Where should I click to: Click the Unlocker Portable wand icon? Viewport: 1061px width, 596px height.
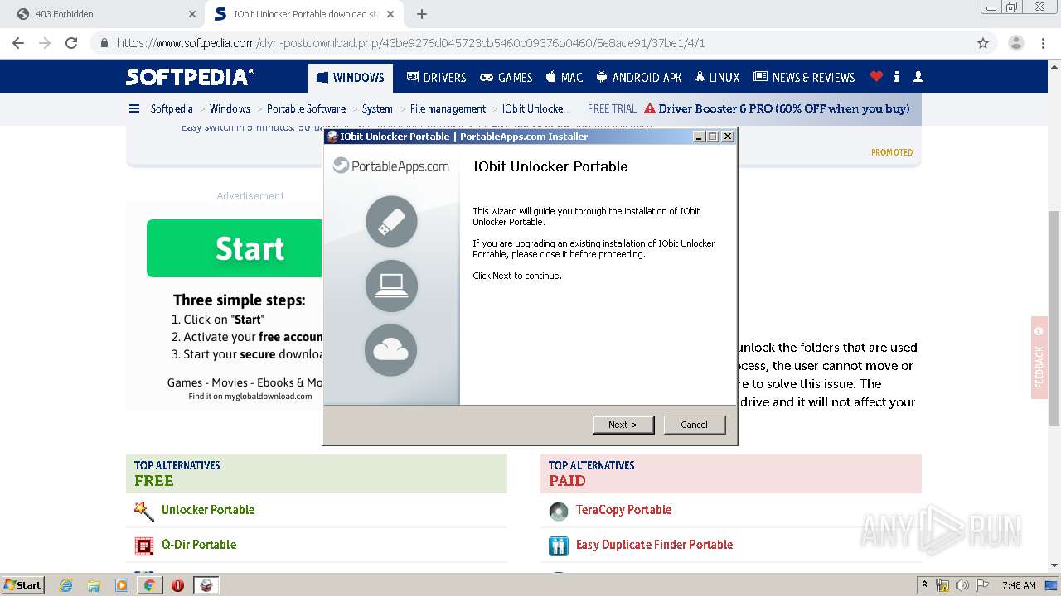click(x=144, y=511)
